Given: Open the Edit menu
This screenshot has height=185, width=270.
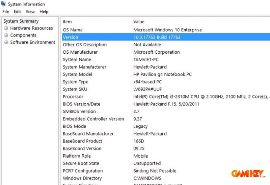Looking at the screenshot, I should (x=17, y=11).
